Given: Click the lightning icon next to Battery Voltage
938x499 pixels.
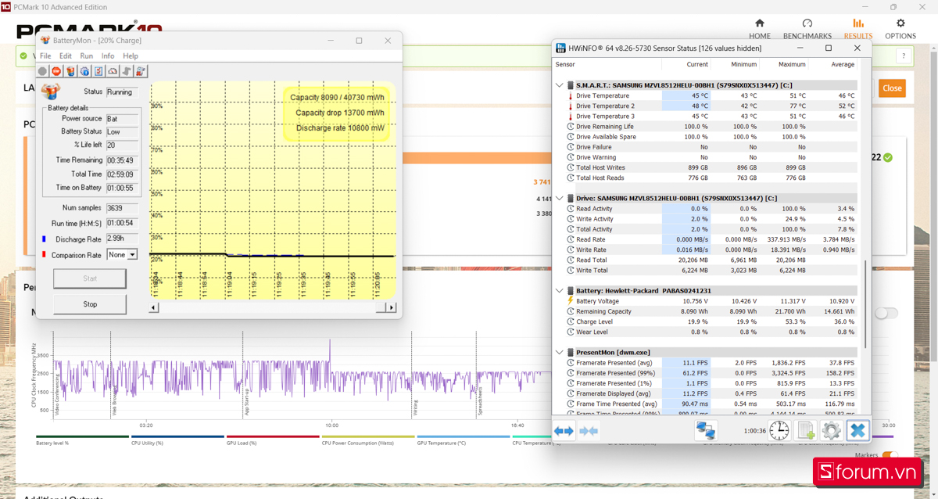Looking at the screenshot, I should (x=570, y=300).
